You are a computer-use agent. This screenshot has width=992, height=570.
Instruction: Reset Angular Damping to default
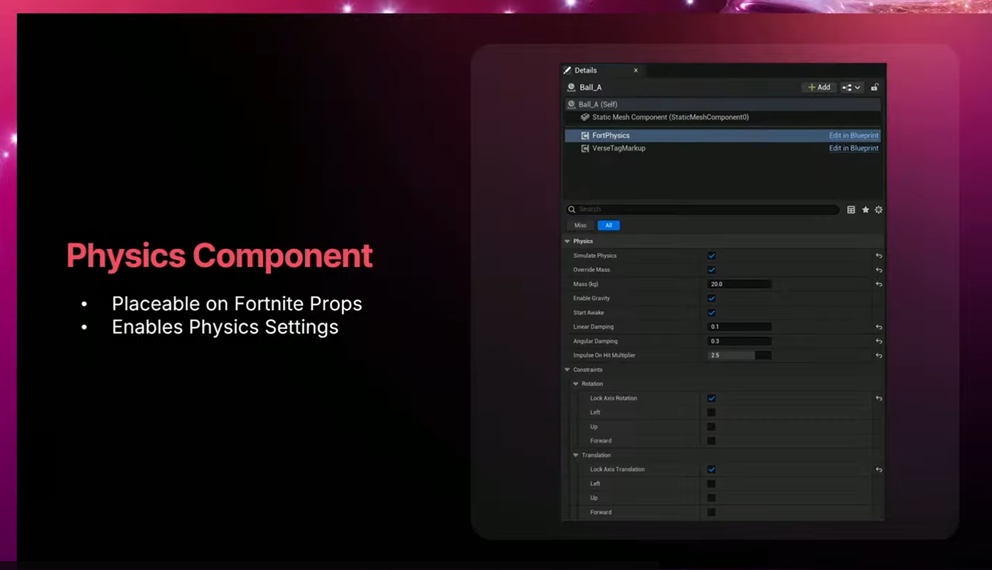879,341
